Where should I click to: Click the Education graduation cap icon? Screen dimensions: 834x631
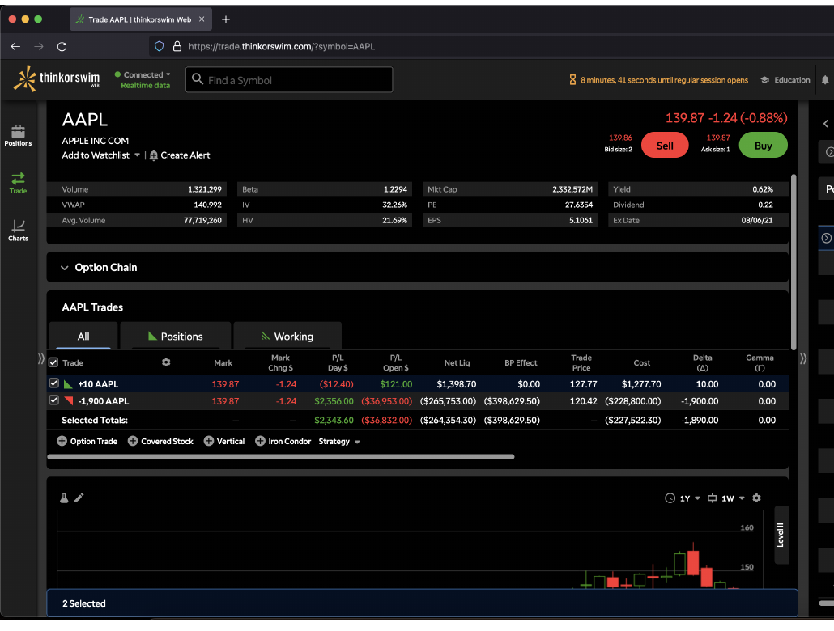pyautogui.click(x=765, y=80)
